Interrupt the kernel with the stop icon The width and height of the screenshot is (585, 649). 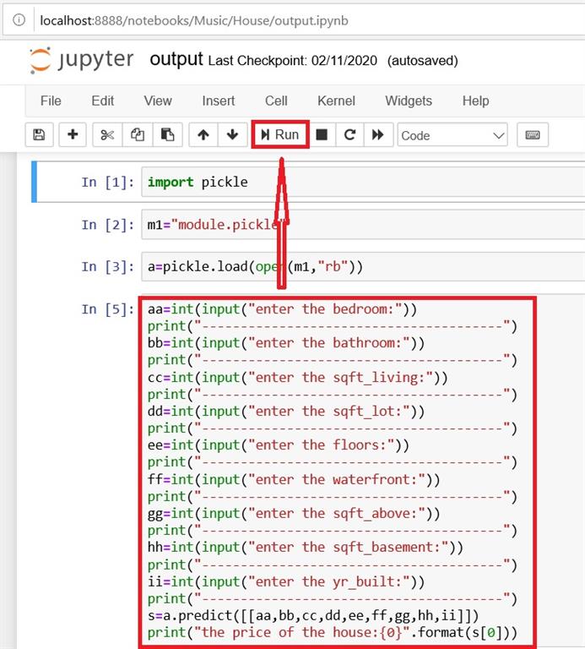point(322,135)
